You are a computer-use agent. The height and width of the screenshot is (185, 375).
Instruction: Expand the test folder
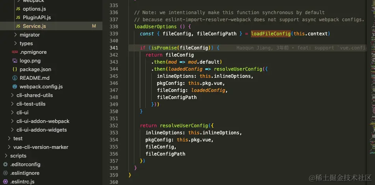coord(18,139)
